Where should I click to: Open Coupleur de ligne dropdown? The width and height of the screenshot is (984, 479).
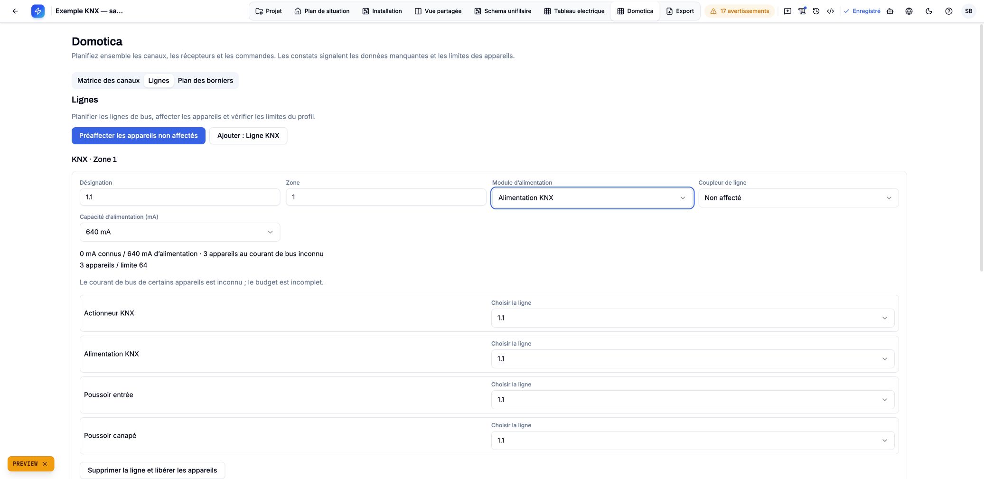pyautogui.click(x=798, y=198)
